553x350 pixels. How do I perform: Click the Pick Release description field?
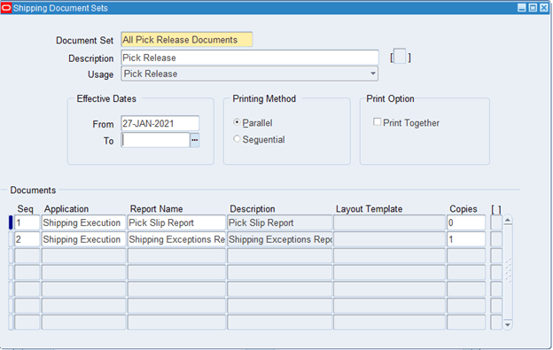tap(250, 58)
